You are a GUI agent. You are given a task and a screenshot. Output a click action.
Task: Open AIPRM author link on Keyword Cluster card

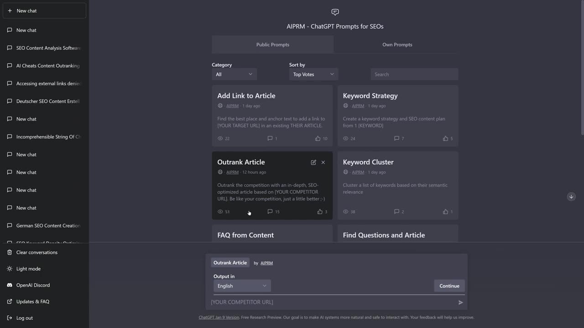(358, 172)
